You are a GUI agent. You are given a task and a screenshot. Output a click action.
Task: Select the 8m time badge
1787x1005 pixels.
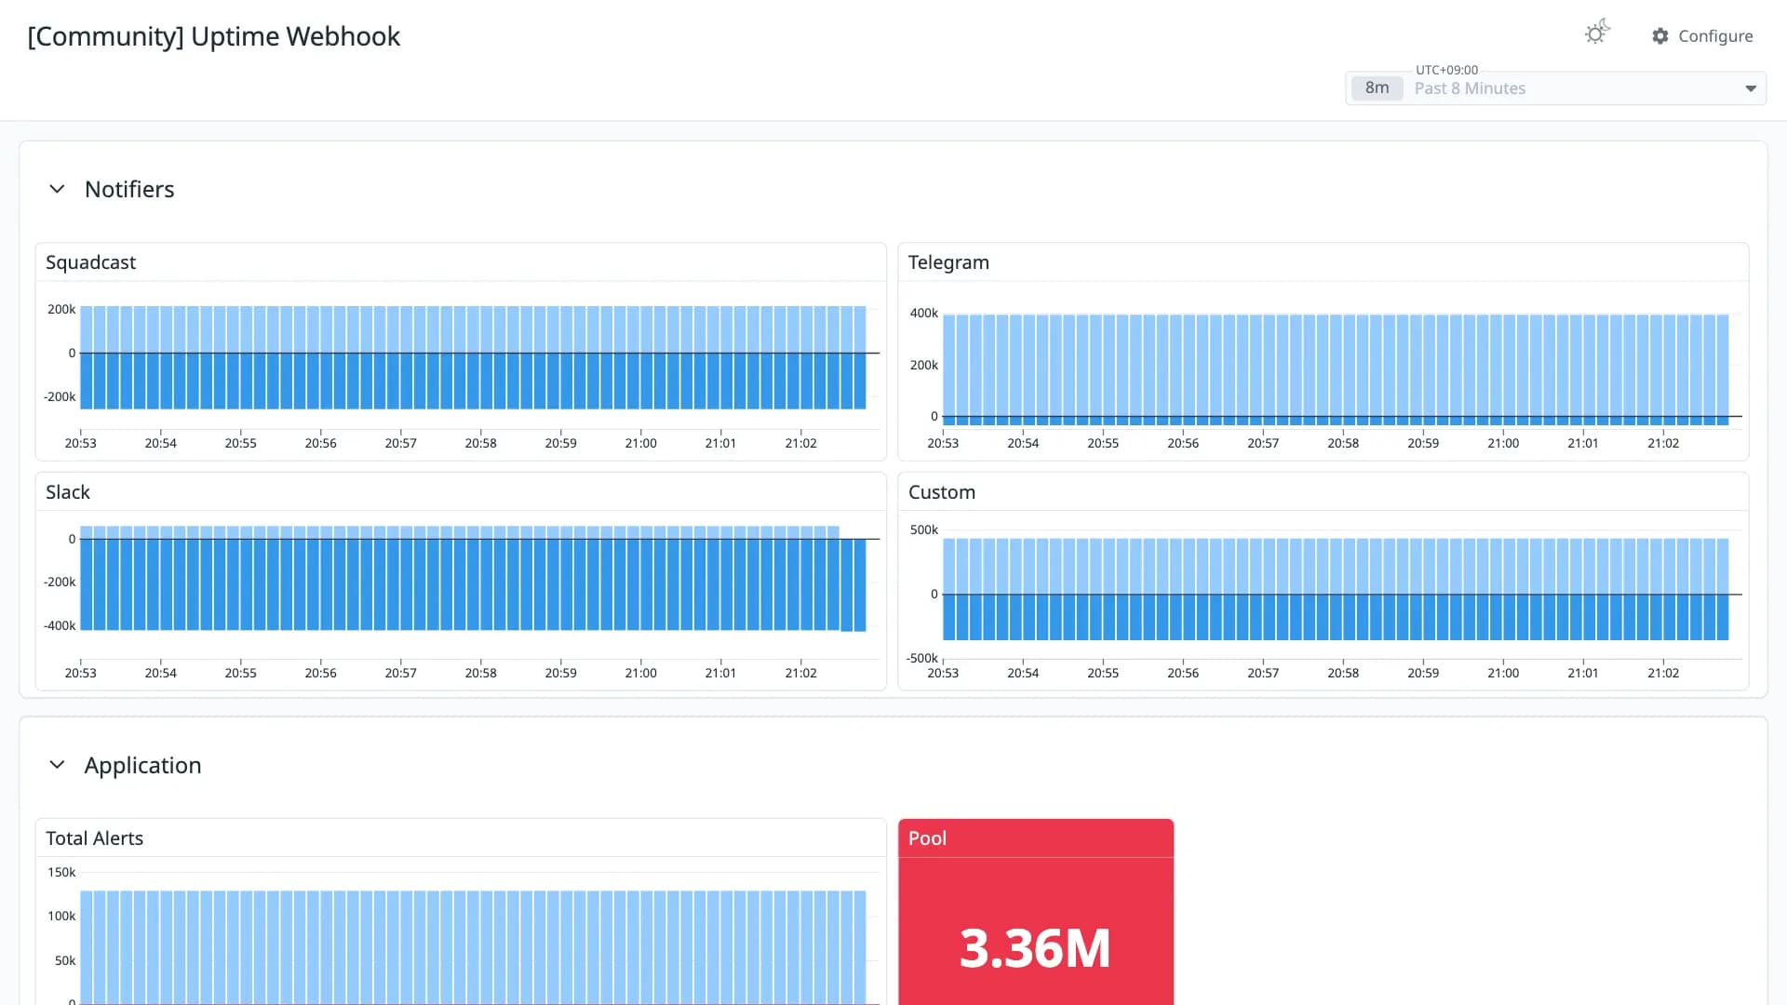(x=1377, y=88)
